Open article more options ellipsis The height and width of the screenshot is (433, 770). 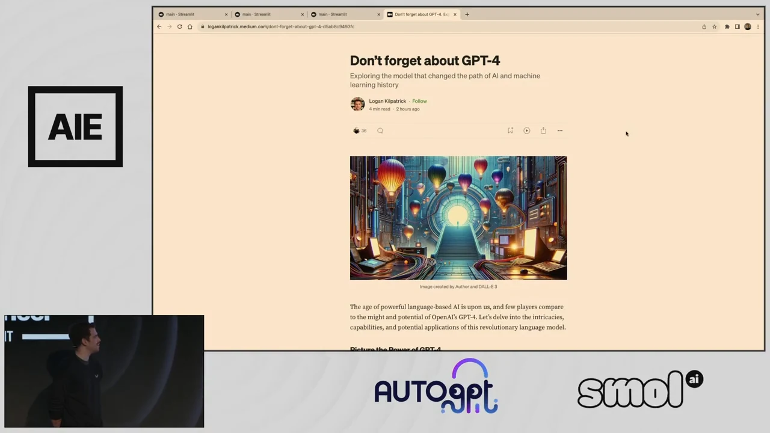(x=560, y=131)
